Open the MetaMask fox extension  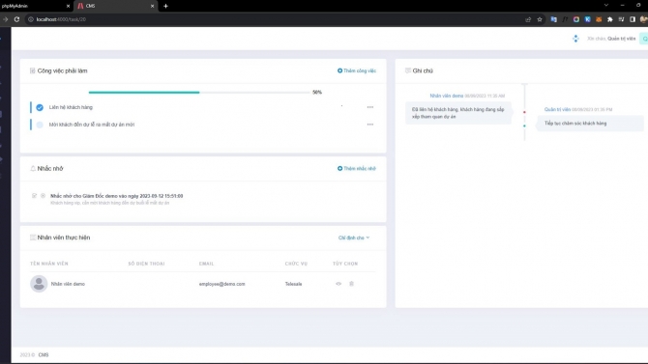(599, 19)
